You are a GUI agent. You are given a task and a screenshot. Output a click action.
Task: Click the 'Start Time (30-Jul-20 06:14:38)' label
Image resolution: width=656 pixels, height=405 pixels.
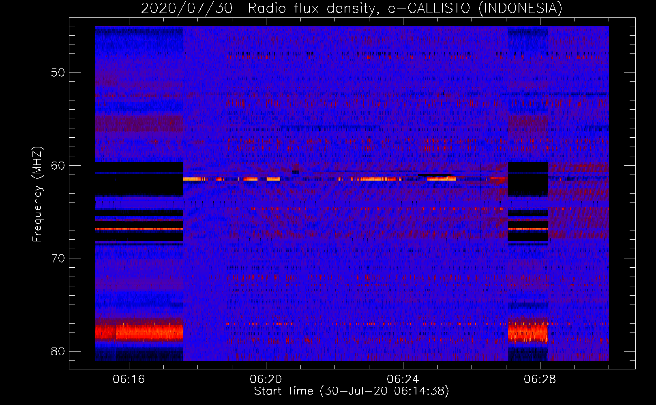(x=352, y=391)
